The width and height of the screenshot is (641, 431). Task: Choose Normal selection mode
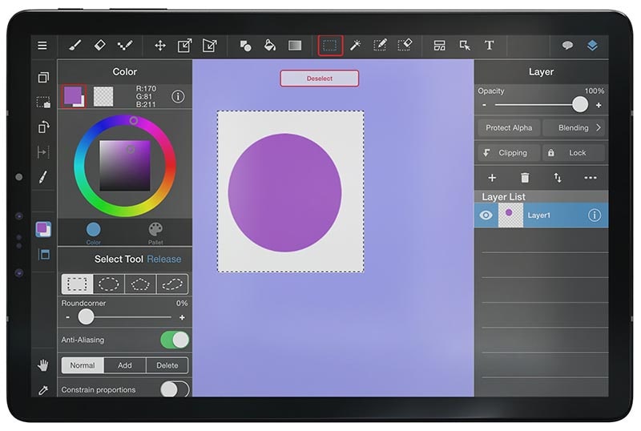pyautogui.click(x=83, y=365)
